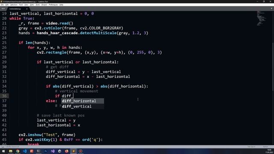
Task: Click 'cv2.rectangle' call on line 27
Action: (51, 52)
